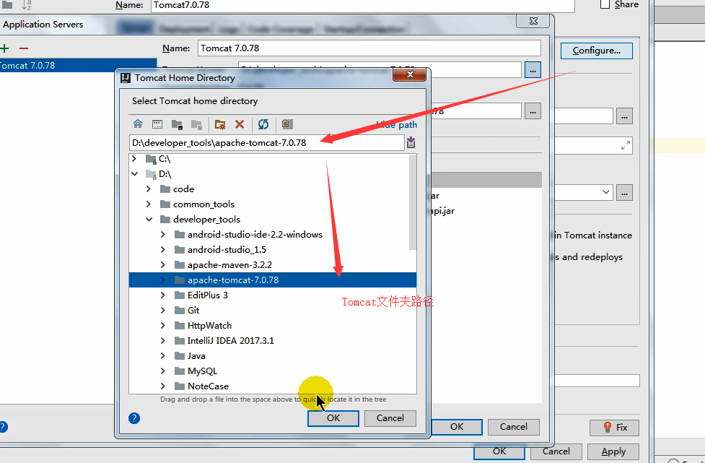Click the Apply button in Run configuration
The image size is (705, 463).
pyautogui.click(x=613, y=451)
